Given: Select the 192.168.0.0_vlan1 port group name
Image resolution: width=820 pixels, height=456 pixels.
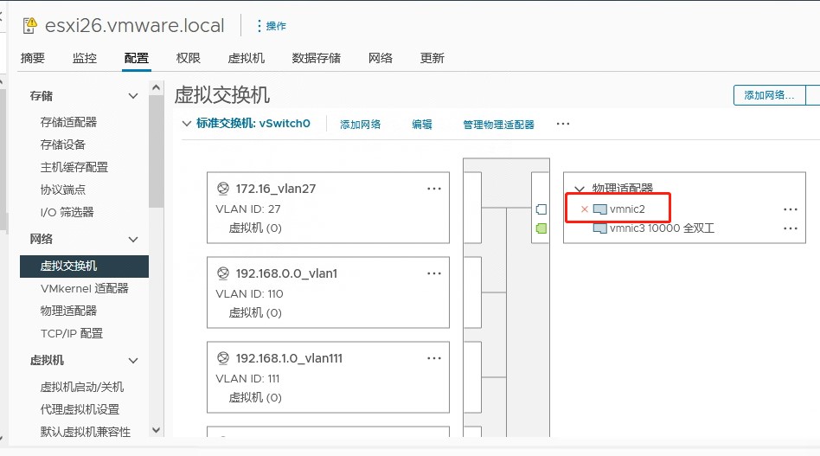Looking at the screenshot, I should (286, 273).
